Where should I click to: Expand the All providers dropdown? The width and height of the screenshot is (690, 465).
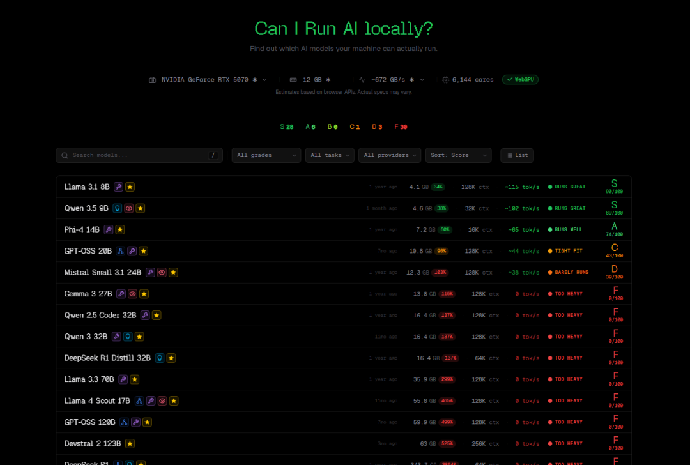389,155
